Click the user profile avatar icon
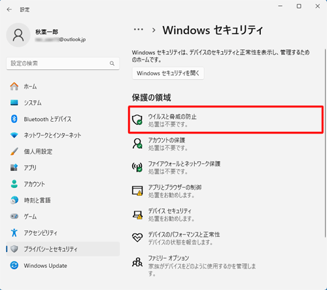Screen dimensions: 327x290 (18, 35)
